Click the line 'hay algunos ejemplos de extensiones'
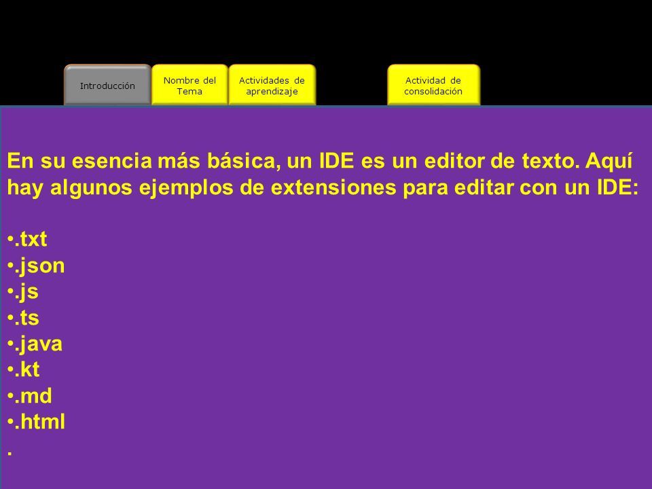652x489 pixels. click(323, 187)
